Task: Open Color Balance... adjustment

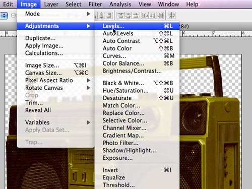Action: [137, 64]
